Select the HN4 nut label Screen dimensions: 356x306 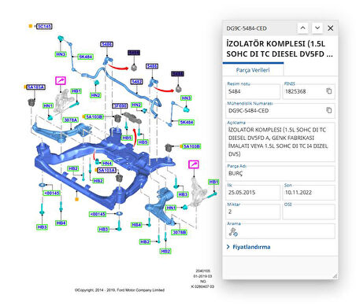(107, 163)
